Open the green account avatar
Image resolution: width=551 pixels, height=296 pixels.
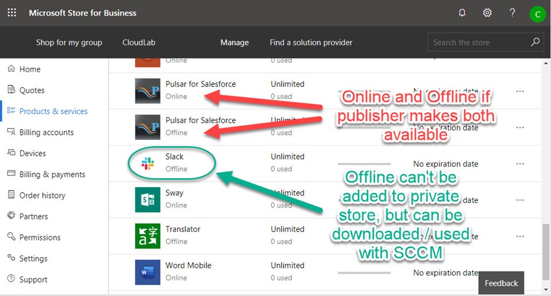(537, 14)
